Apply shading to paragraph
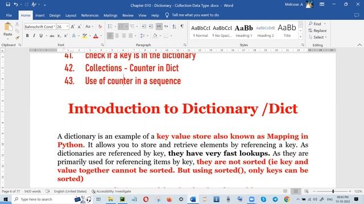364x204 pixels. point(155,36)
